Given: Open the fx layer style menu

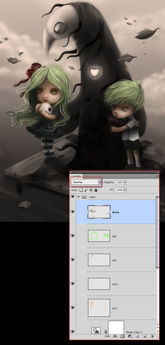Looking at the screenshot, I should pyautogui.click(x=115, y=336).
